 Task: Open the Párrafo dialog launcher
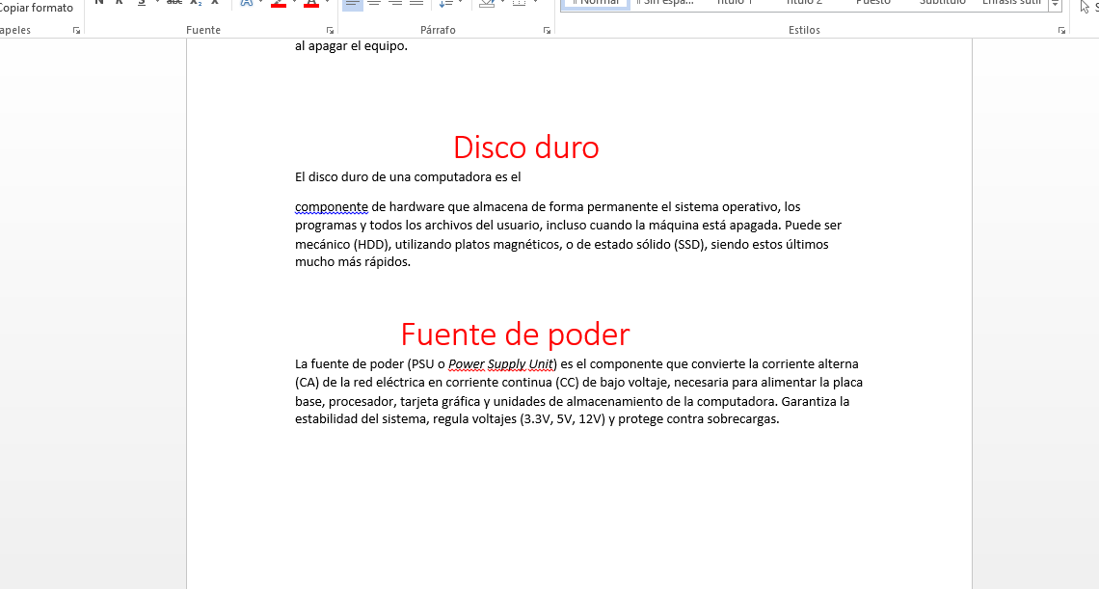click(x=547, y=31)
